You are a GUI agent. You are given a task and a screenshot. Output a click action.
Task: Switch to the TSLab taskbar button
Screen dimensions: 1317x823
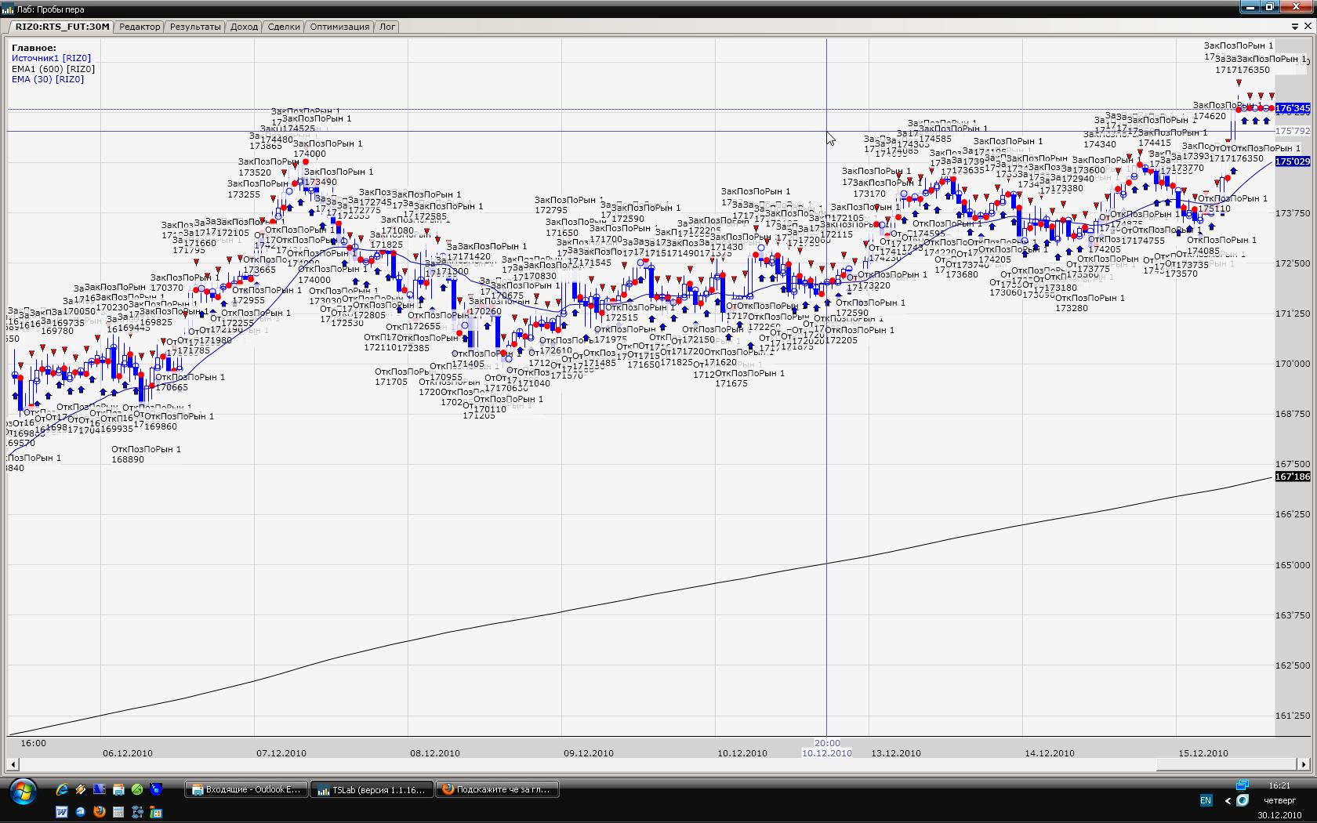coord(371,790)
